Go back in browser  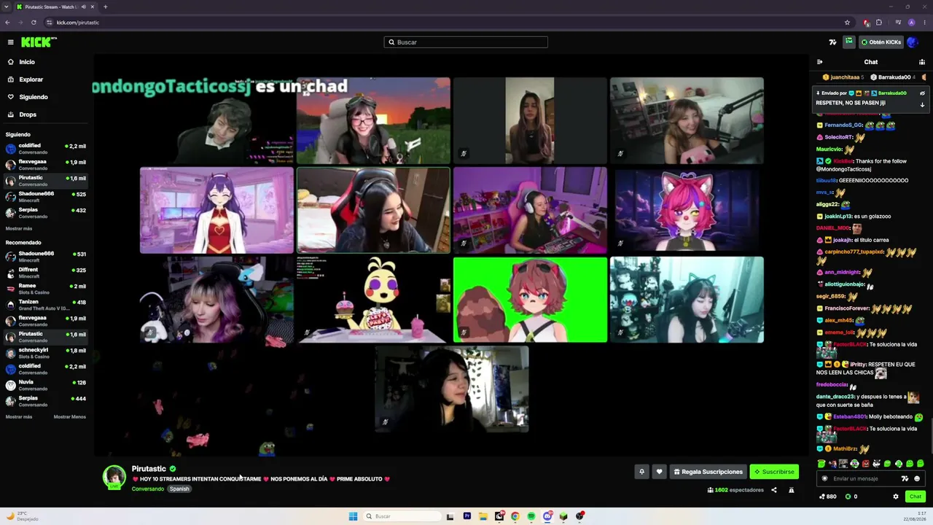coord(7,23)
